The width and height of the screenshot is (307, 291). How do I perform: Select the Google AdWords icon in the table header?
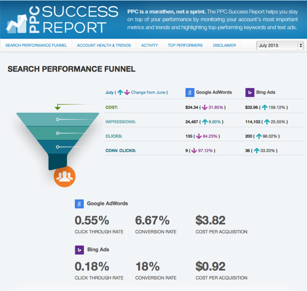[190, 92]
